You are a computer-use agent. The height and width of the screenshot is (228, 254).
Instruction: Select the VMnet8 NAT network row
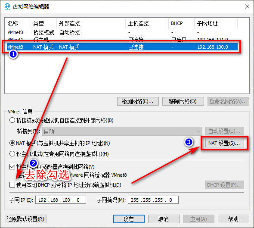[x=122, y=47]
